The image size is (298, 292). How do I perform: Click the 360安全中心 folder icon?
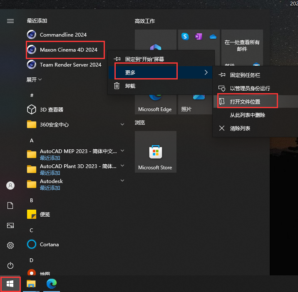tap(32, 125)
